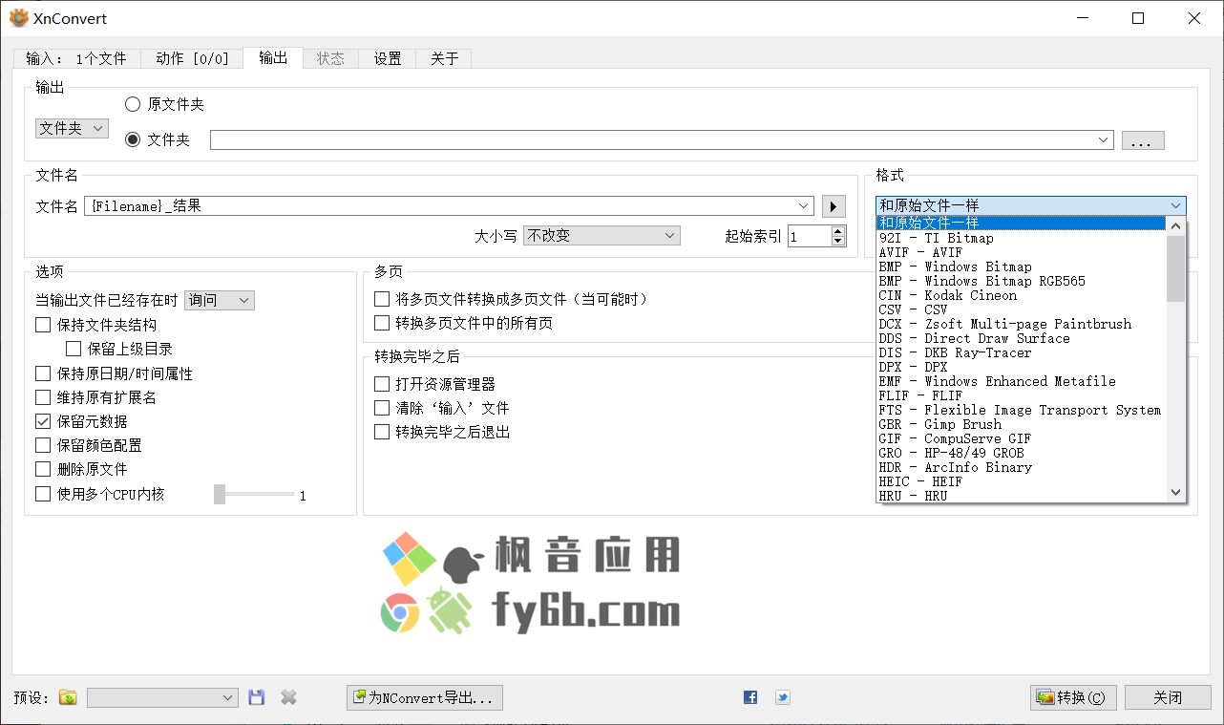This screenshot has height=725, width=1224.
Task: Select CIN - Kodak Cineon format
Action: [1022, 295]
